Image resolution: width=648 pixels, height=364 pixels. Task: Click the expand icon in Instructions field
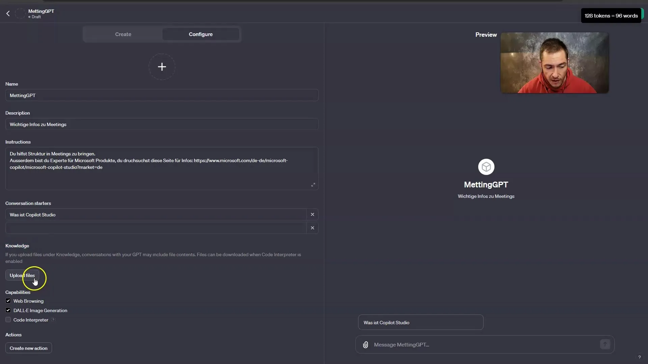pyautogui.click(x=313, y=185)
